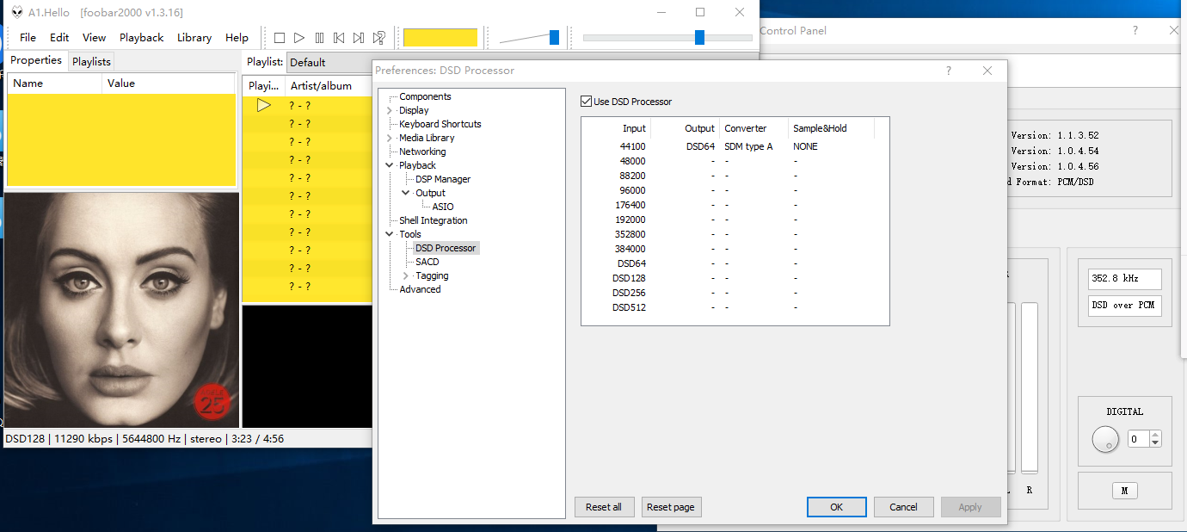
Task: Expand the Display tree node
Action: point(390,110)
